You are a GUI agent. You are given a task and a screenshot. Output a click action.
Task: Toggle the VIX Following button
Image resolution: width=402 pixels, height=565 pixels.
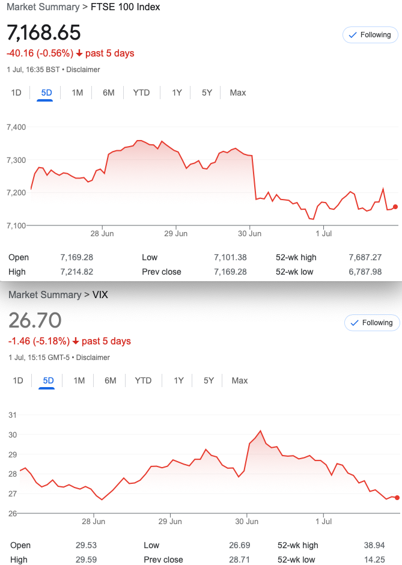372,323
